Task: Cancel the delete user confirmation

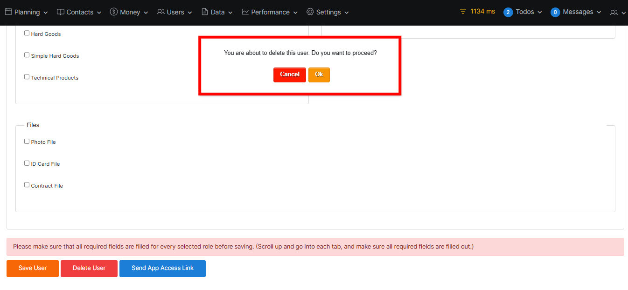Action: (289, 74)
